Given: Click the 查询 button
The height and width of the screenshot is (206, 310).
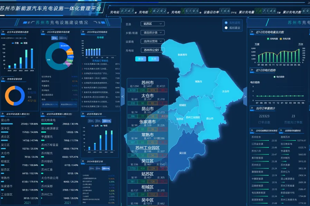Looking at the screenshot, I should [140, 59].
